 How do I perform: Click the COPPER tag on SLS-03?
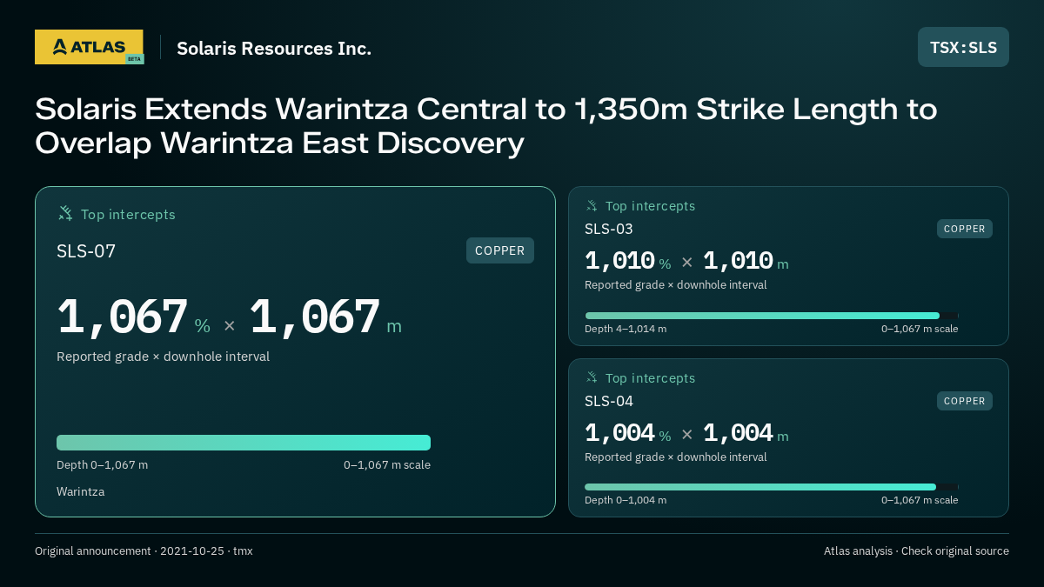(965, 229)
